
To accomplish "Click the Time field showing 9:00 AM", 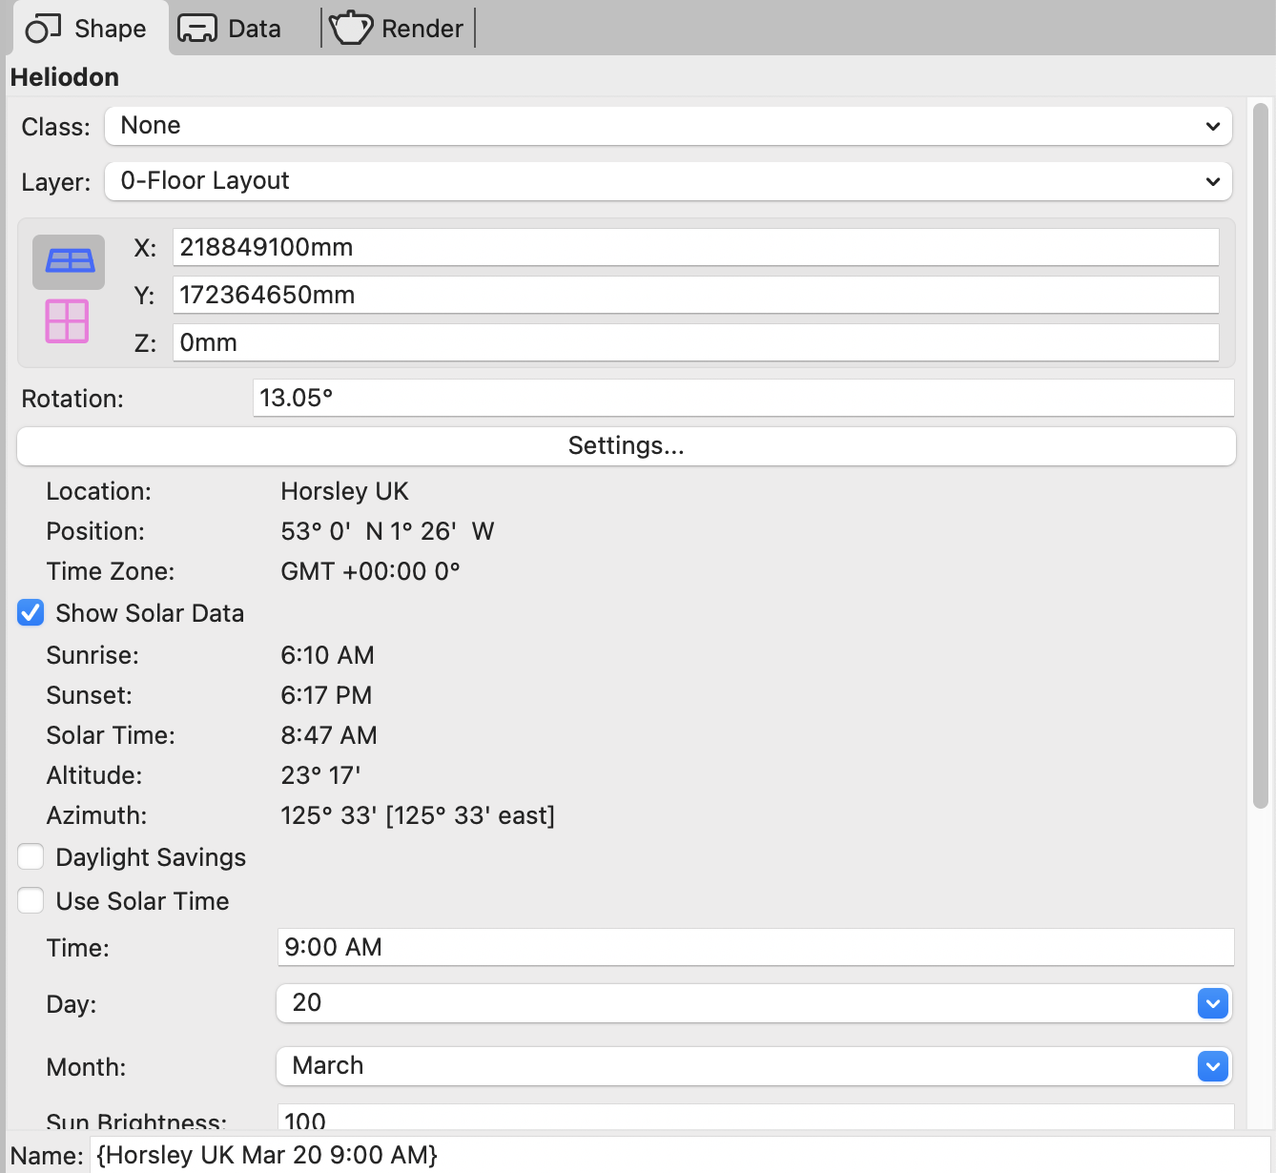I will pos(753,947).
